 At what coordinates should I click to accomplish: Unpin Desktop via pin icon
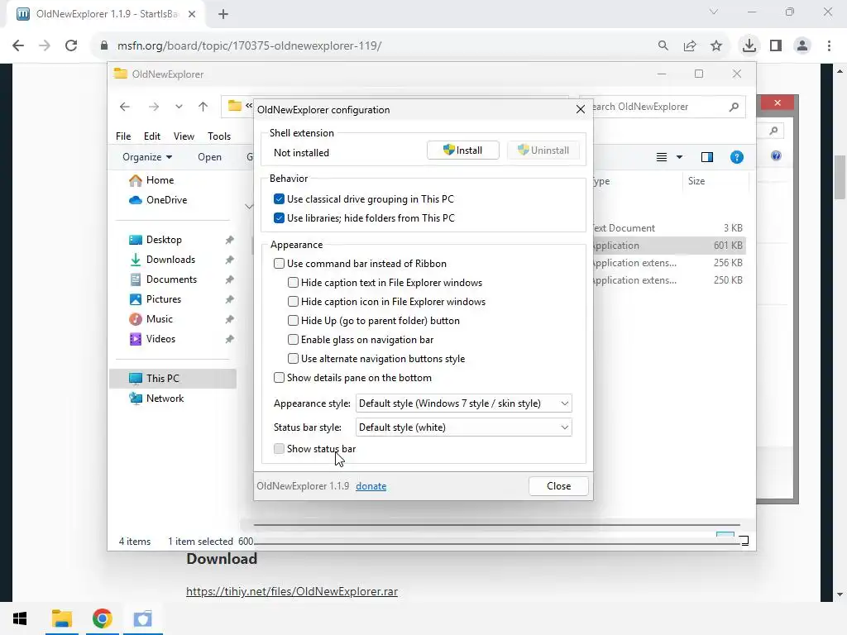tap(230, 240)
